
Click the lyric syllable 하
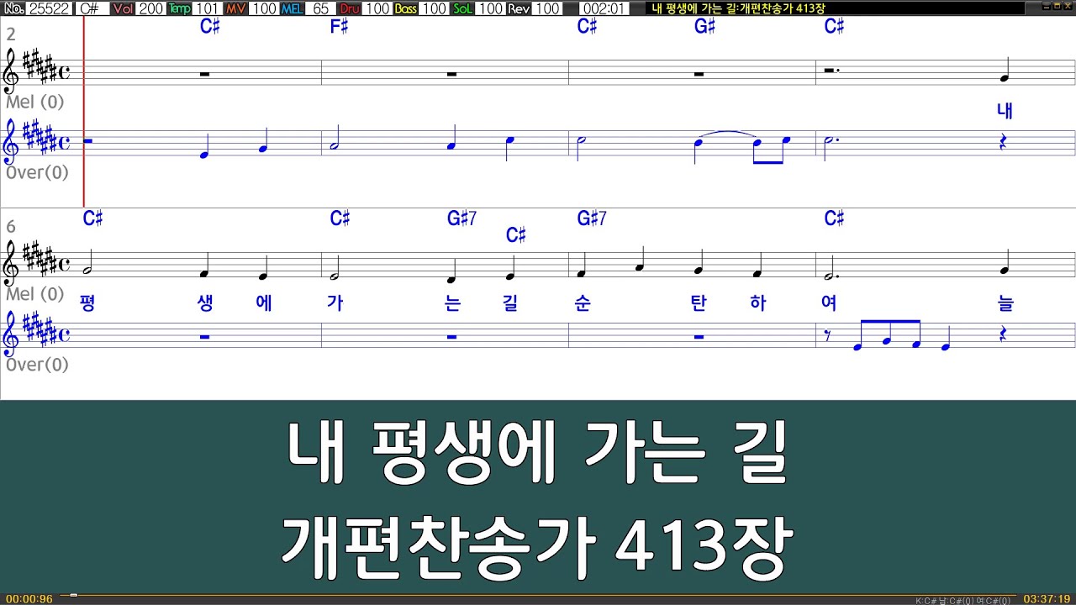pyautogui.click(x=757, y=303)
